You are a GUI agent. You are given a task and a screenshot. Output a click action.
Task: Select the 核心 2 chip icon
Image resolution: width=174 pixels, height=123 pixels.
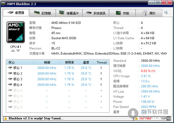pyautogui.click(x=10, y=73)
